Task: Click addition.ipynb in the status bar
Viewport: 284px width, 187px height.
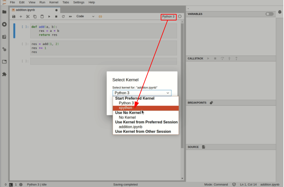Action: [x=270, y=184]
